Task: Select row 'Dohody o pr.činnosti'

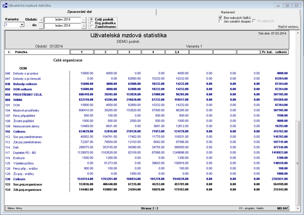Action: (x=146, y=79)
